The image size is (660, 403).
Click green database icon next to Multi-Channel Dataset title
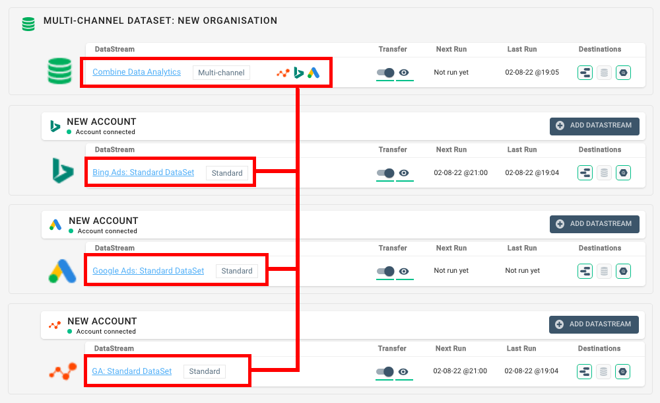28,24
